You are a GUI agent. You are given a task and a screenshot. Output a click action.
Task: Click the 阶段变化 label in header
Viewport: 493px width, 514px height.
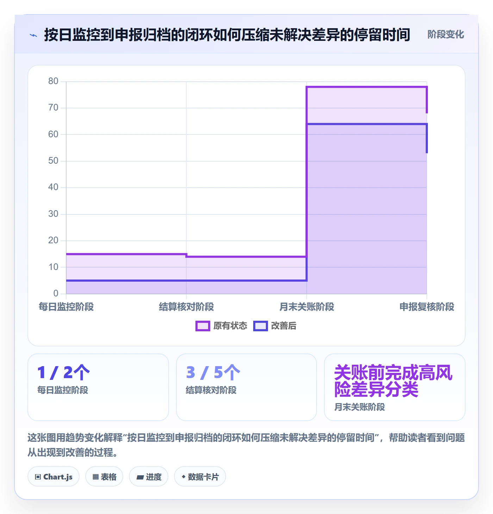point(445,35)
